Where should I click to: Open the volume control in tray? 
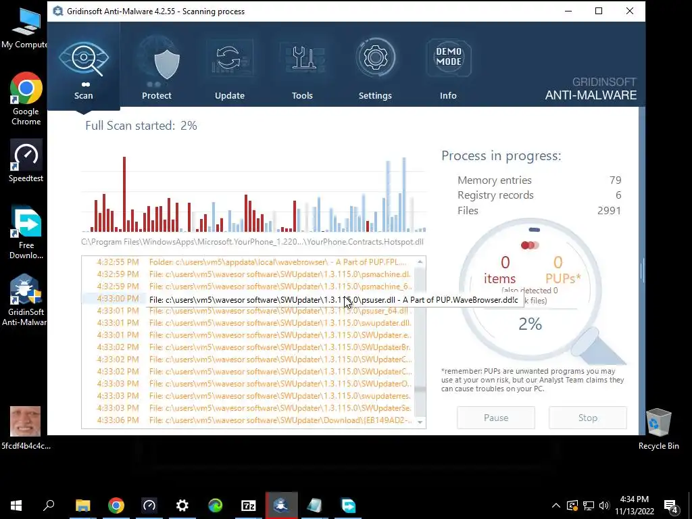605,505
